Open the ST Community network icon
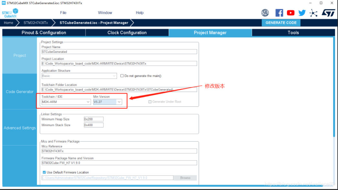Viewport: 338px width, 190px height. (313, 13)
